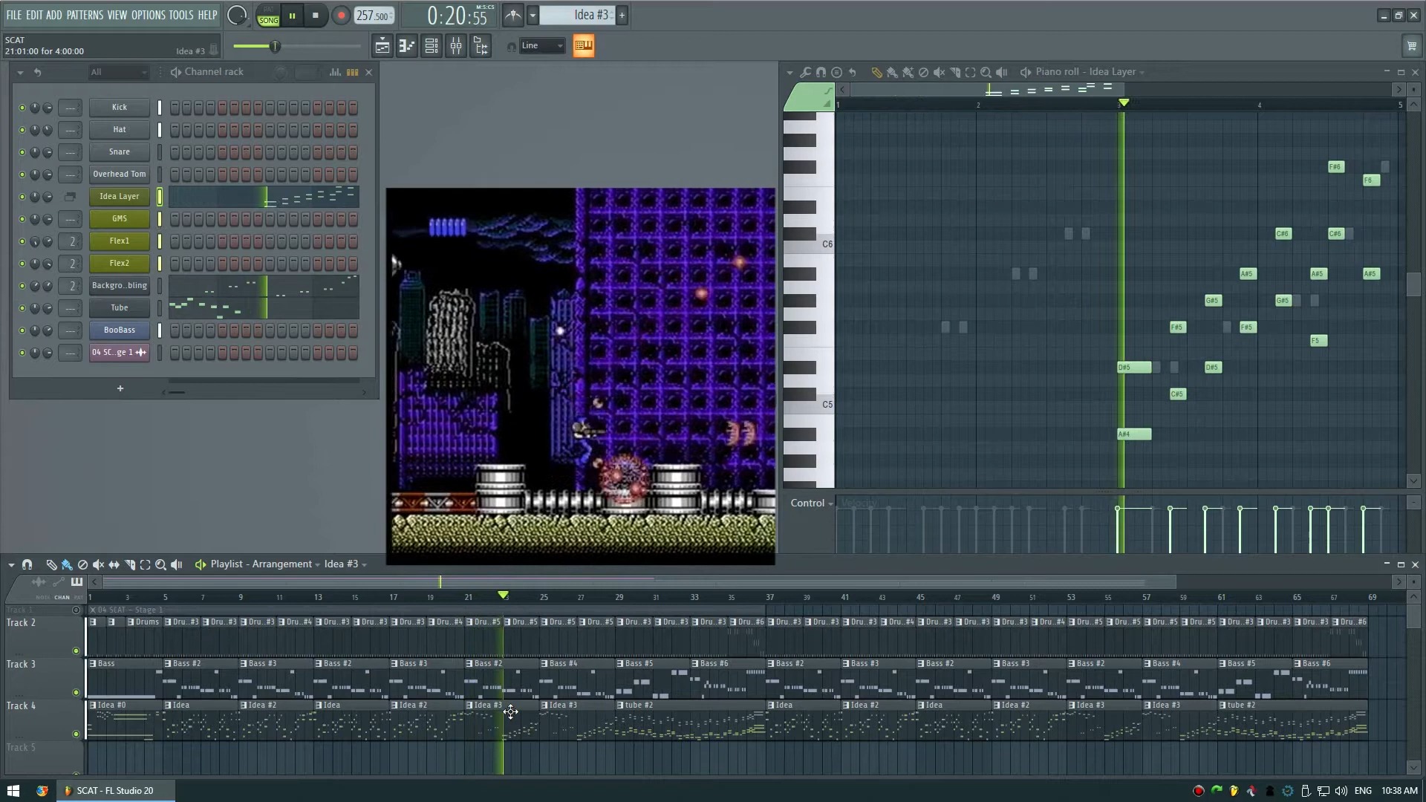Open Channel rack All filter dropdown
This screenshot has width=1426, height=802.
118,72
